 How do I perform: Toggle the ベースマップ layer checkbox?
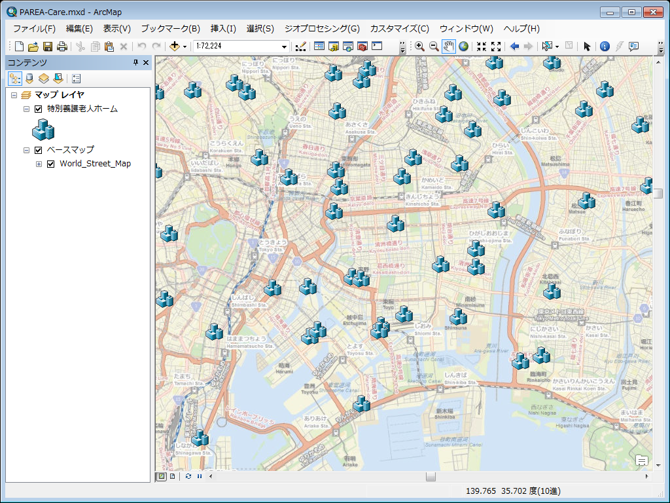click(38, 150)
